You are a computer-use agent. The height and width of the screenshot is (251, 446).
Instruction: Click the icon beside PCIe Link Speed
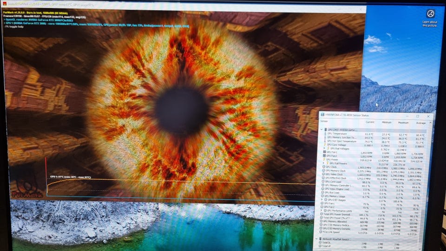coord(321,232)
